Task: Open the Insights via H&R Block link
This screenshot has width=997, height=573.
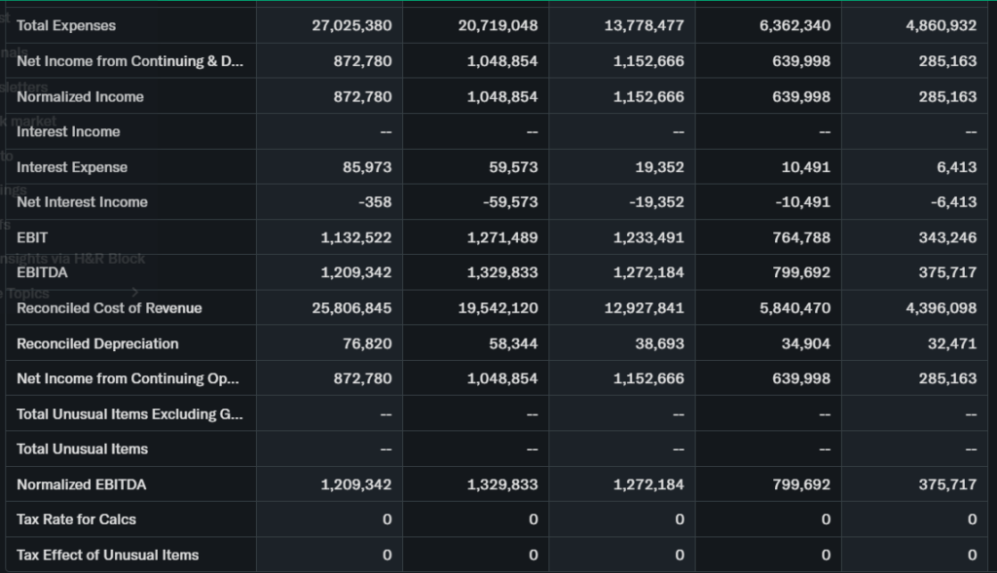Action: tap(78, 258)
